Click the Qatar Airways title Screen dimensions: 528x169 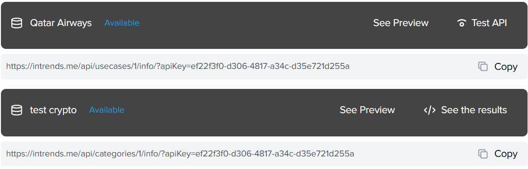click(x=61, y=23)
